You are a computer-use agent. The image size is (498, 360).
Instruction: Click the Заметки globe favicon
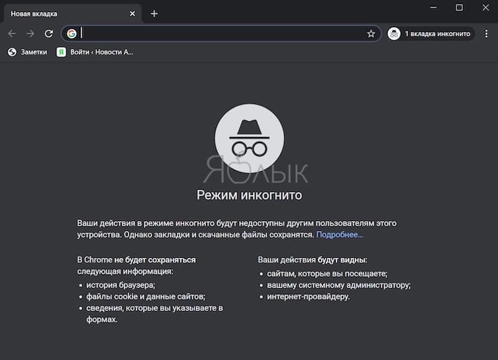tap(12, 52)
